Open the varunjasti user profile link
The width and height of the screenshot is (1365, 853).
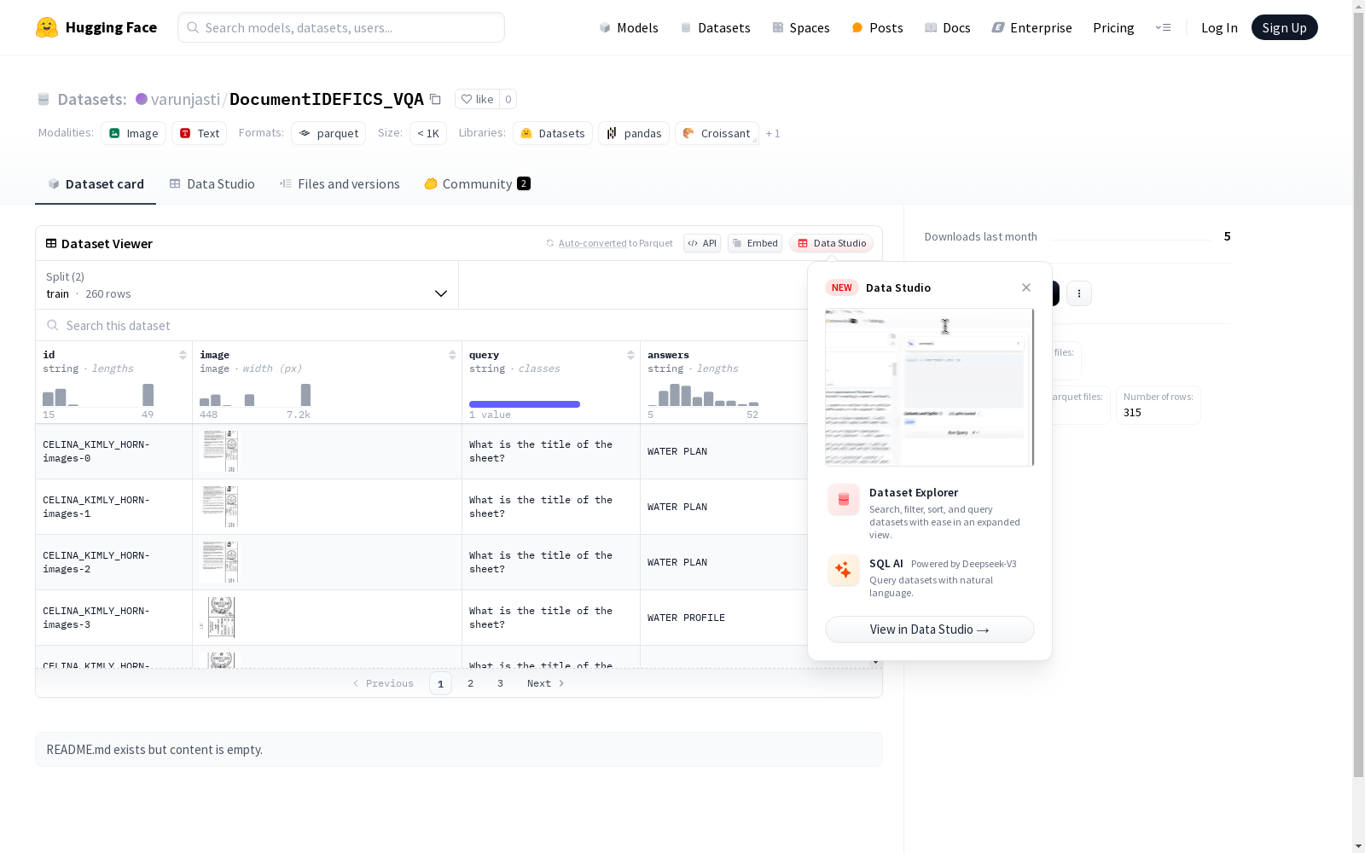pos(185,99)
